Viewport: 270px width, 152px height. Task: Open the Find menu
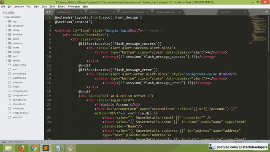point(29,7)
